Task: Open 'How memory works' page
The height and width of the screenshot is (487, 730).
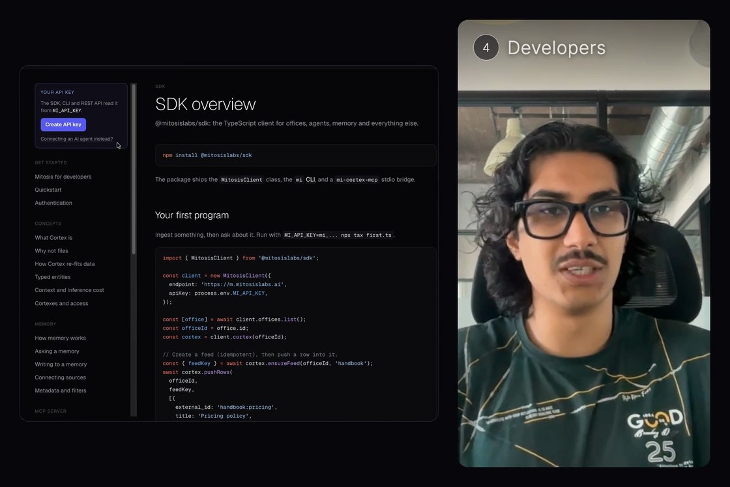Action: (60, 338)
